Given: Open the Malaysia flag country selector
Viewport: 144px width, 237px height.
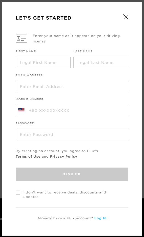Looking at the screenshot, I should pyautogui.click(x=21, y=110).
